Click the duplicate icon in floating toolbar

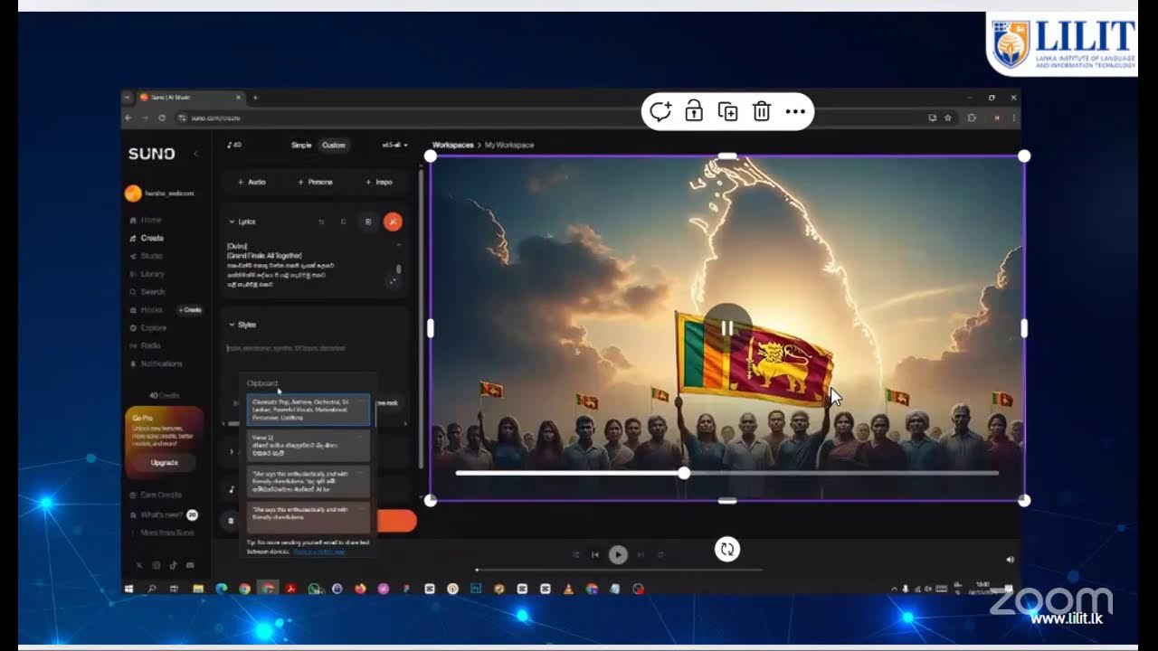point(727,111)
